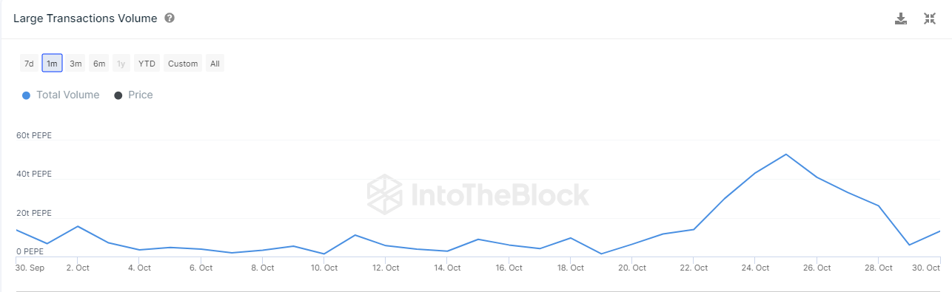
Task: Select the 1m time range
Action: click(52, 64)
